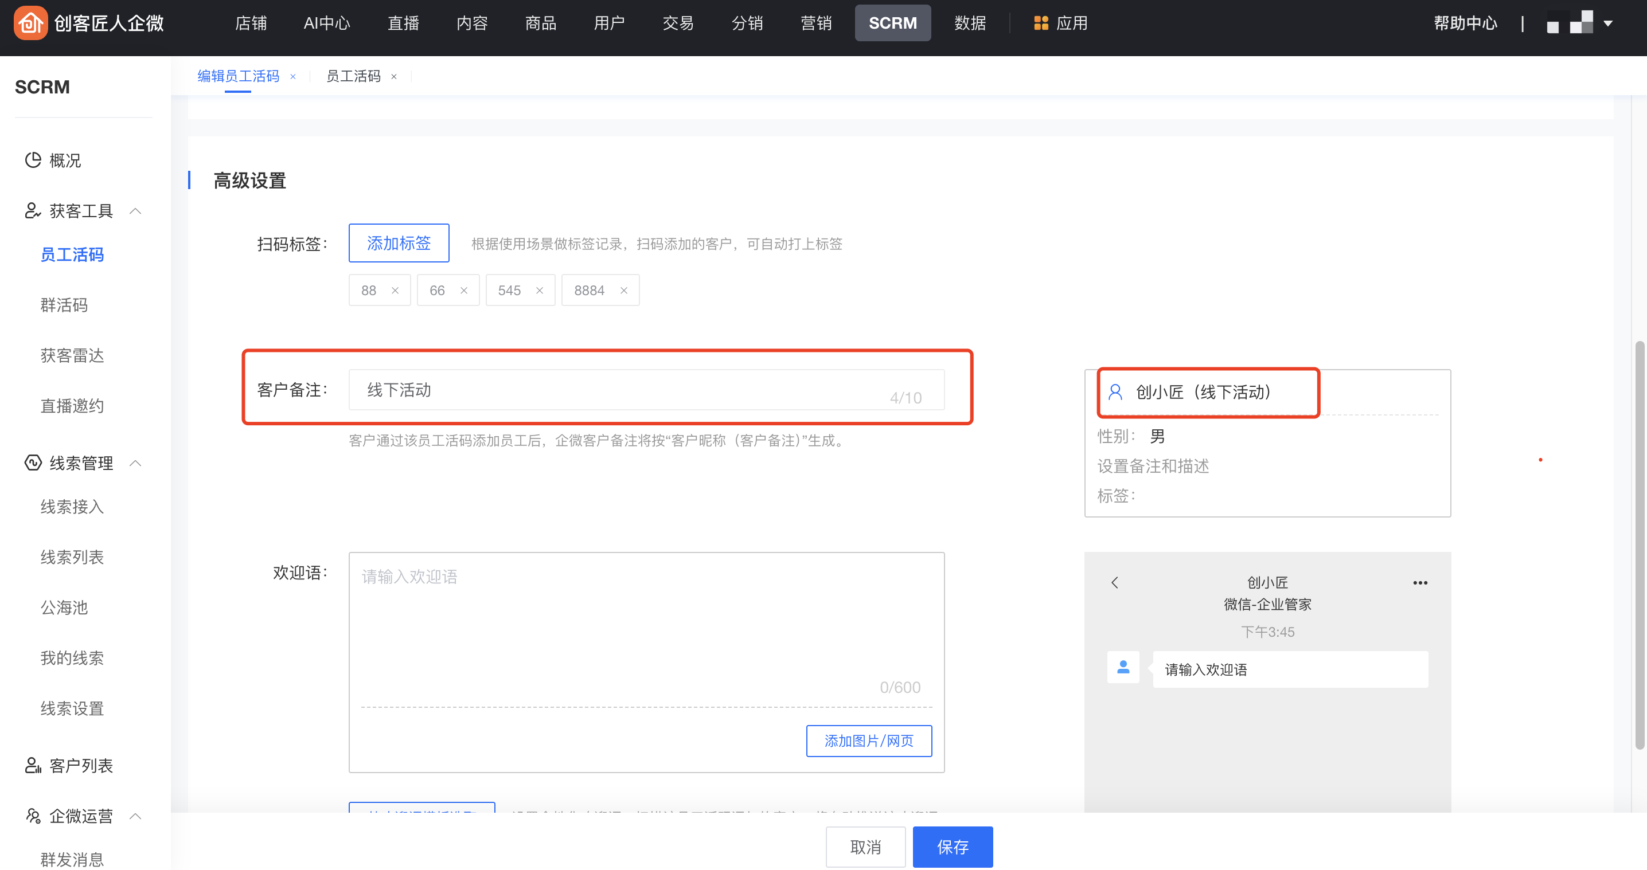Select the SCRM top menu

[892, 23]
